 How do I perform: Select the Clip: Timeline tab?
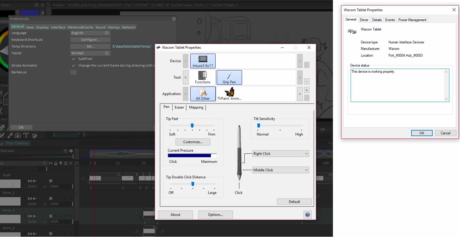tap(17, 143)
